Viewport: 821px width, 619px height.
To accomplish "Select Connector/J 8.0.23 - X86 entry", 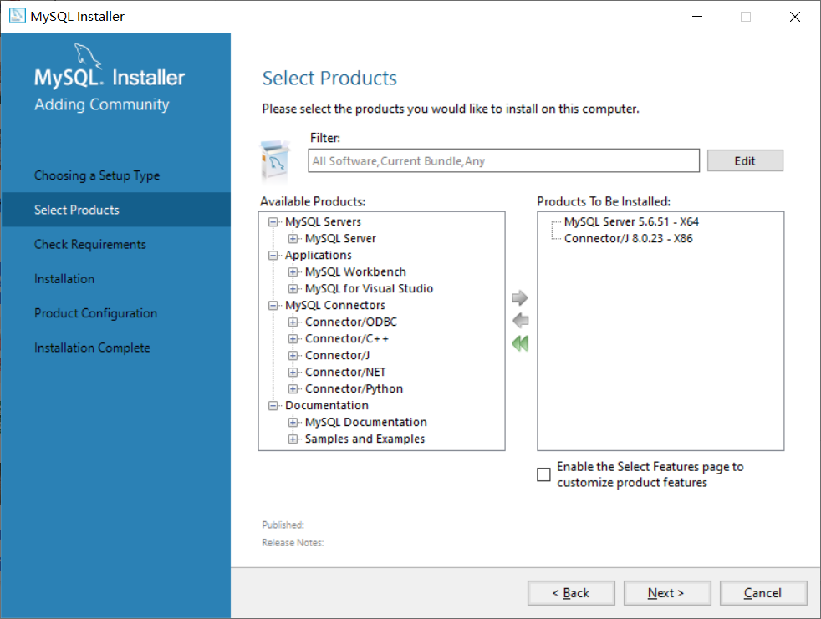I will [629, 239].
